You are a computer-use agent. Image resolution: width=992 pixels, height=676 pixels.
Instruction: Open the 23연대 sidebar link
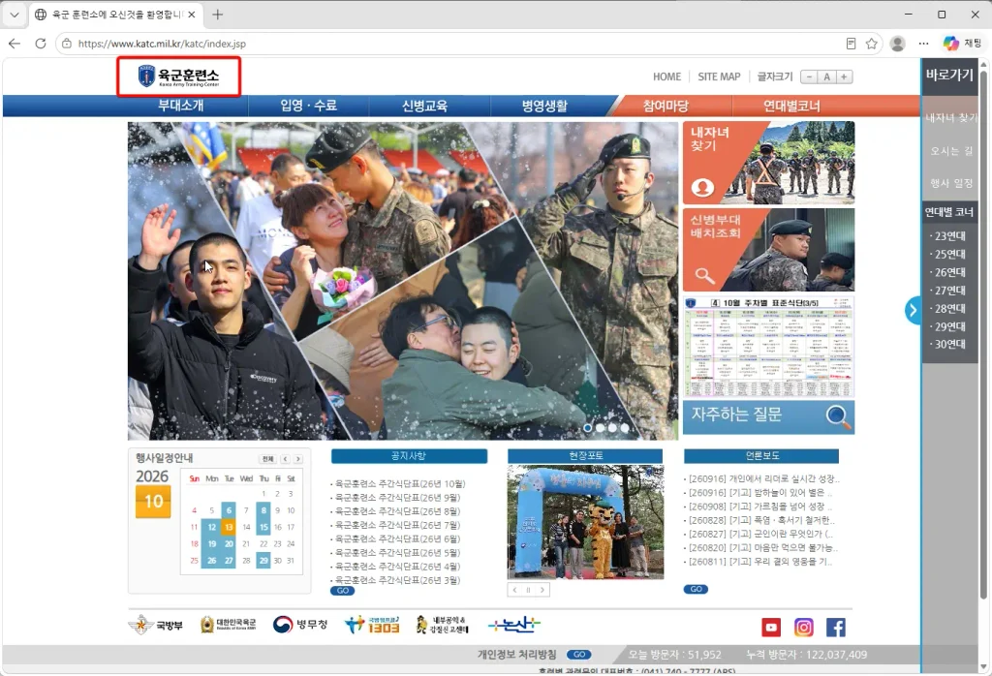pos(948,236)
